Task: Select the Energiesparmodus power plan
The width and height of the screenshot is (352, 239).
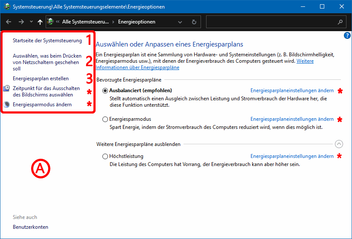Action: [105, 119]
